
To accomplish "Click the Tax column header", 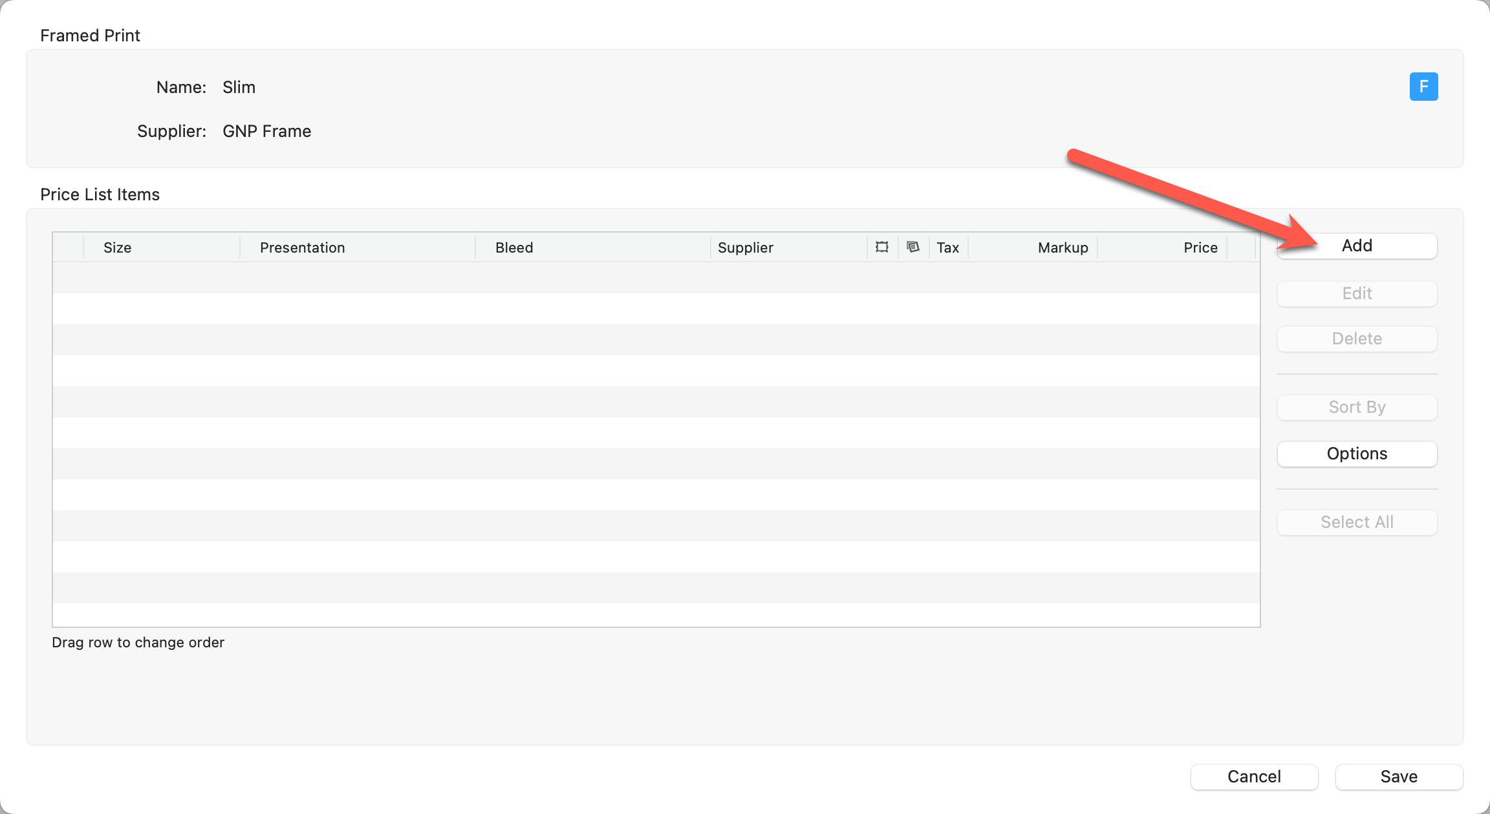I will [x=947, y=247].
